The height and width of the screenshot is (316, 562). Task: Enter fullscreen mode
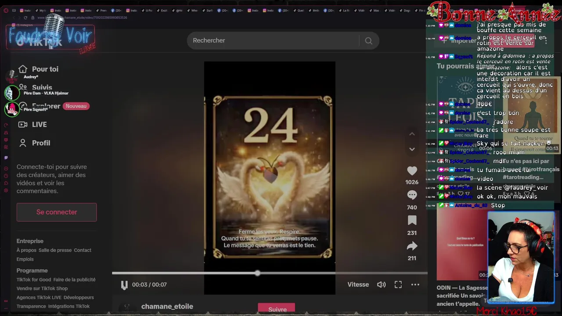pyautogui.click(x=398, y=284)
